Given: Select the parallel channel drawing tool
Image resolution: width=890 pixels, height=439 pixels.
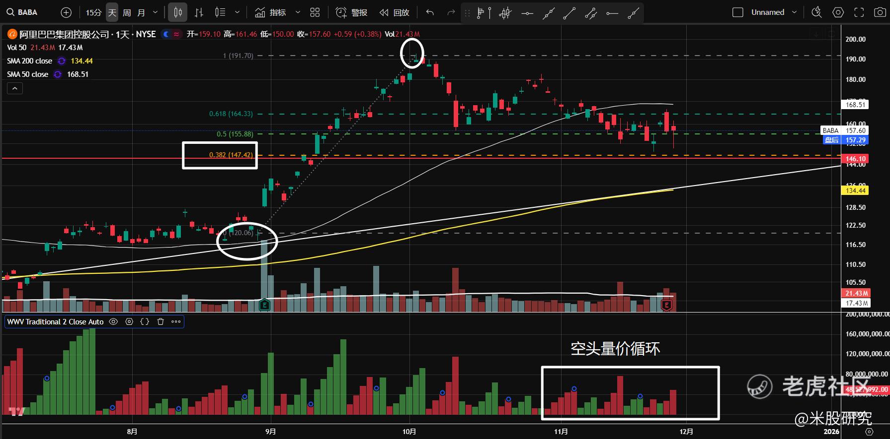Looking at the screenshot, I should [x=591, y=13].
